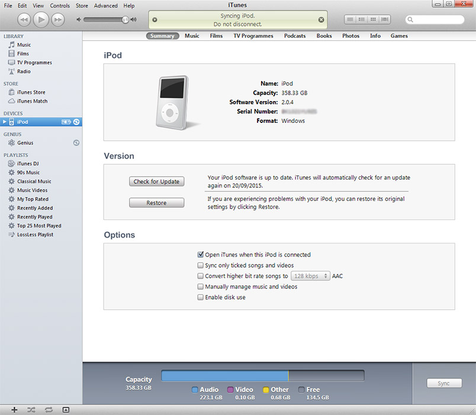Switch to grid view
This screenshot has height=415, width=476.
[373, 20]
